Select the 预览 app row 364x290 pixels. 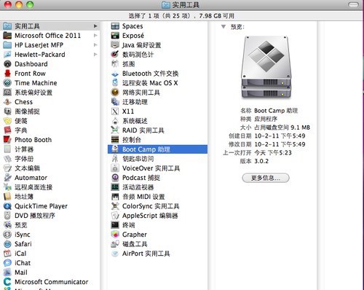click(50, 225)
